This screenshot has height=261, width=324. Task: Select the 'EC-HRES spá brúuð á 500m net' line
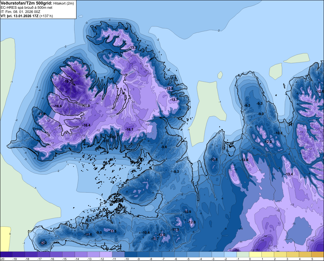27,7
